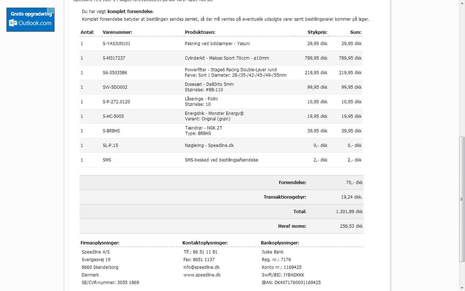Click the IBAN number text
This screenshot has width=465, height=291.
[291, 283]
